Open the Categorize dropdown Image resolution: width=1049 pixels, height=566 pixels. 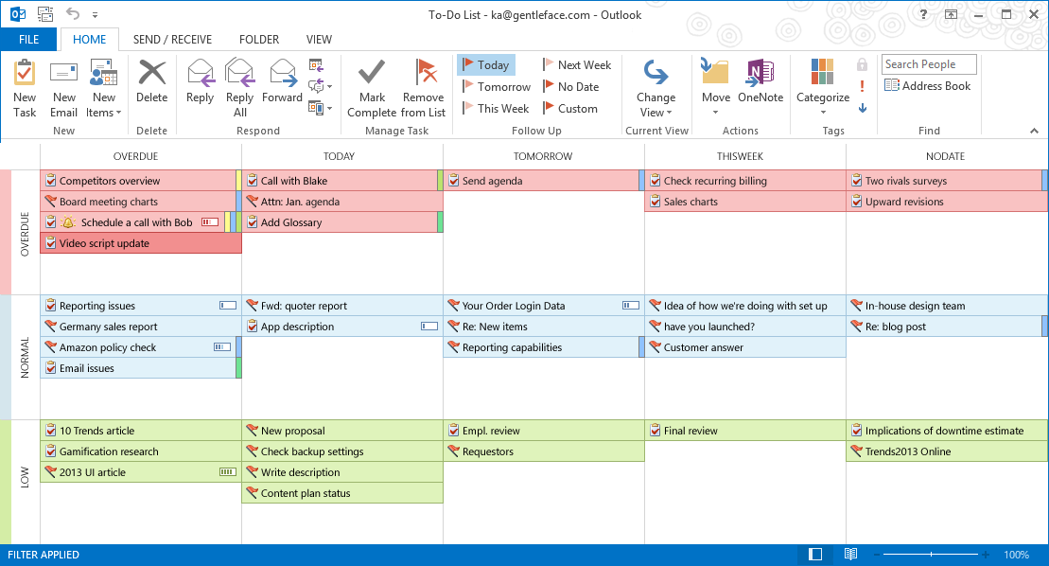[822, 88]
